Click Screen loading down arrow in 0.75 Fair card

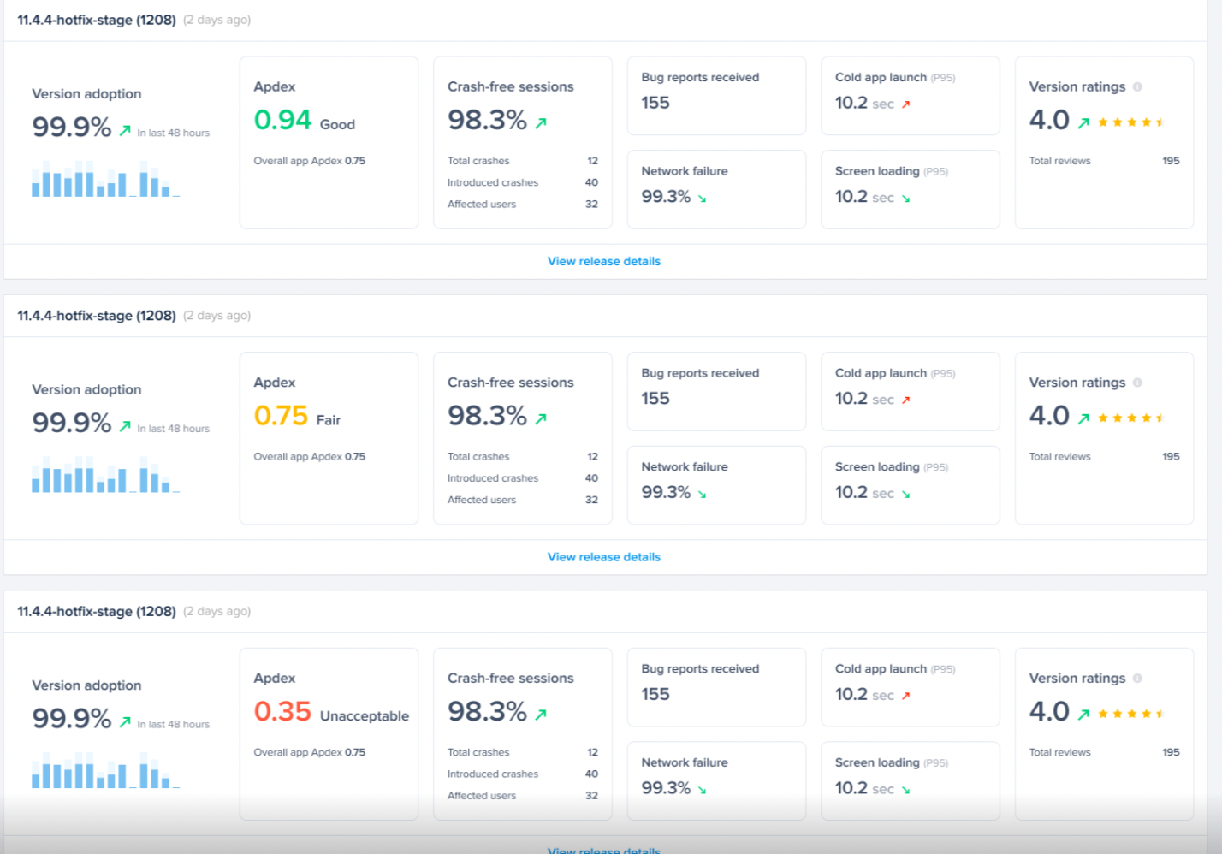pyautogui.click(x=905, y=494)
